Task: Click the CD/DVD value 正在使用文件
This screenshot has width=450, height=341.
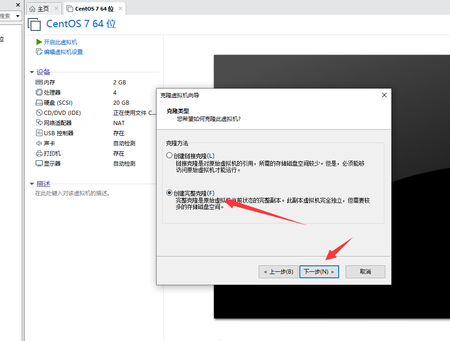Action: (x=134, y=113)
